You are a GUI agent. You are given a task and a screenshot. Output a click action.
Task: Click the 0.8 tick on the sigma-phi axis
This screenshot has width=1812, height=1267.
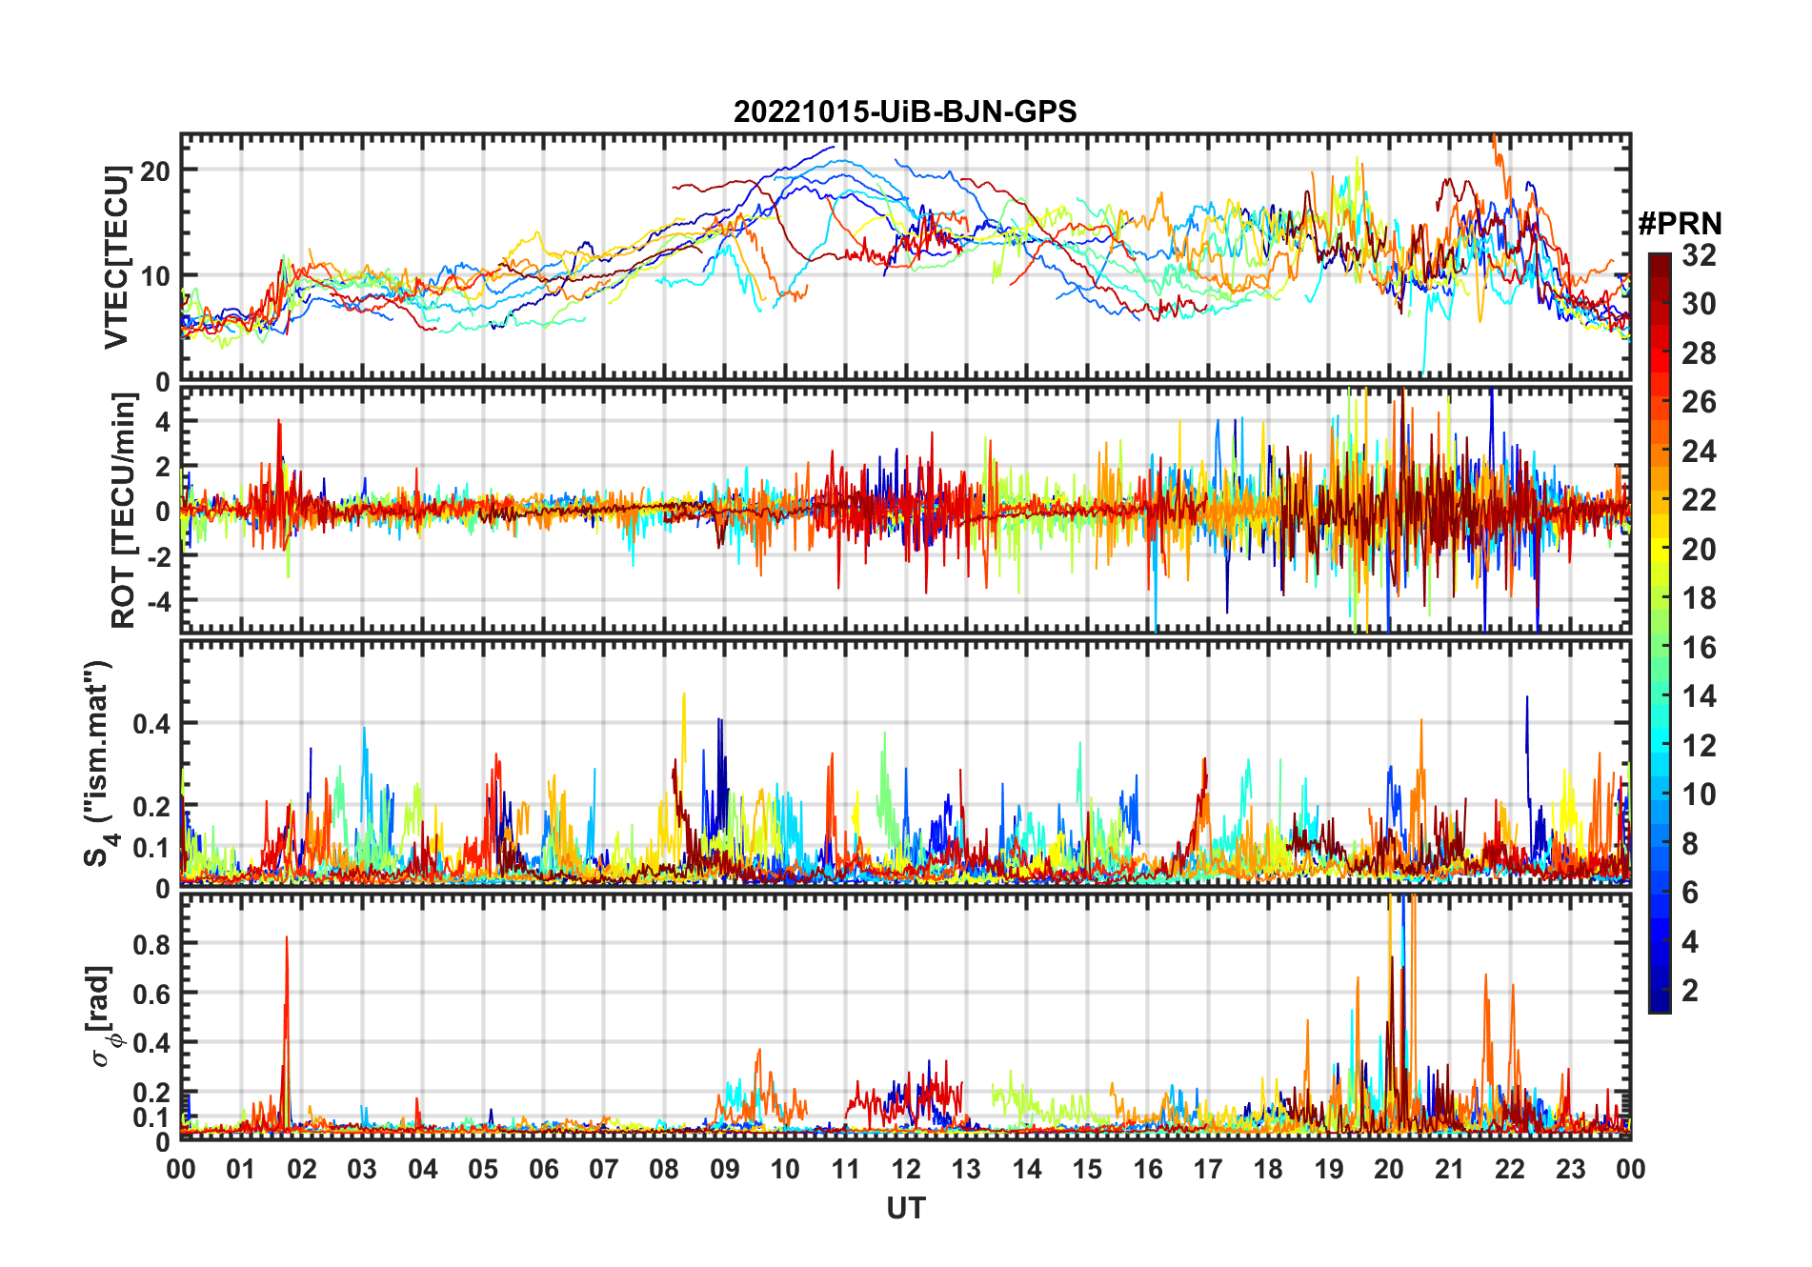coord(151,944)
